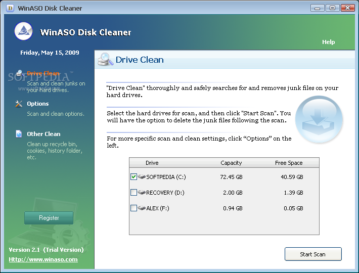Image resolution: width=359 pixels, height=273 pixels.
Task: Click the Register button
Action: pos(49,218)
